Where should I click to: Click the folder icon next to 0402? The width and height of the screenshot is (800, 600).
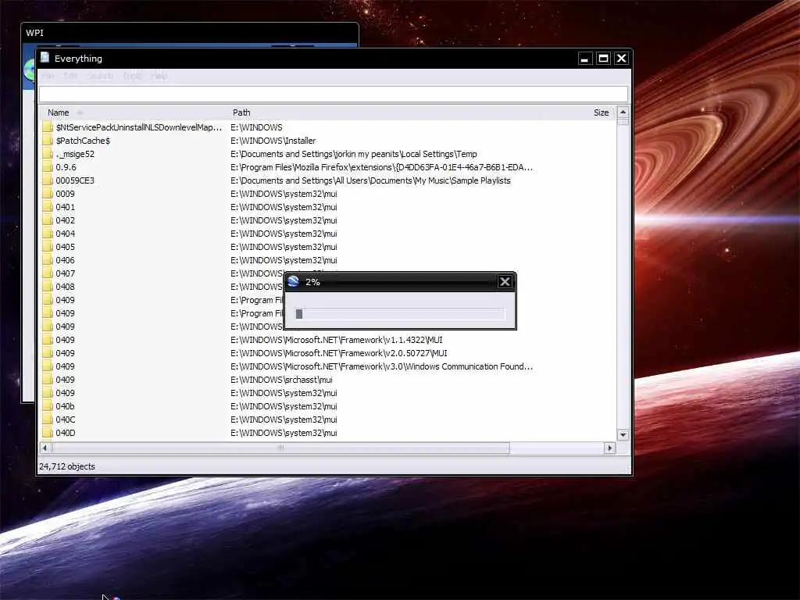pos(48,220)
